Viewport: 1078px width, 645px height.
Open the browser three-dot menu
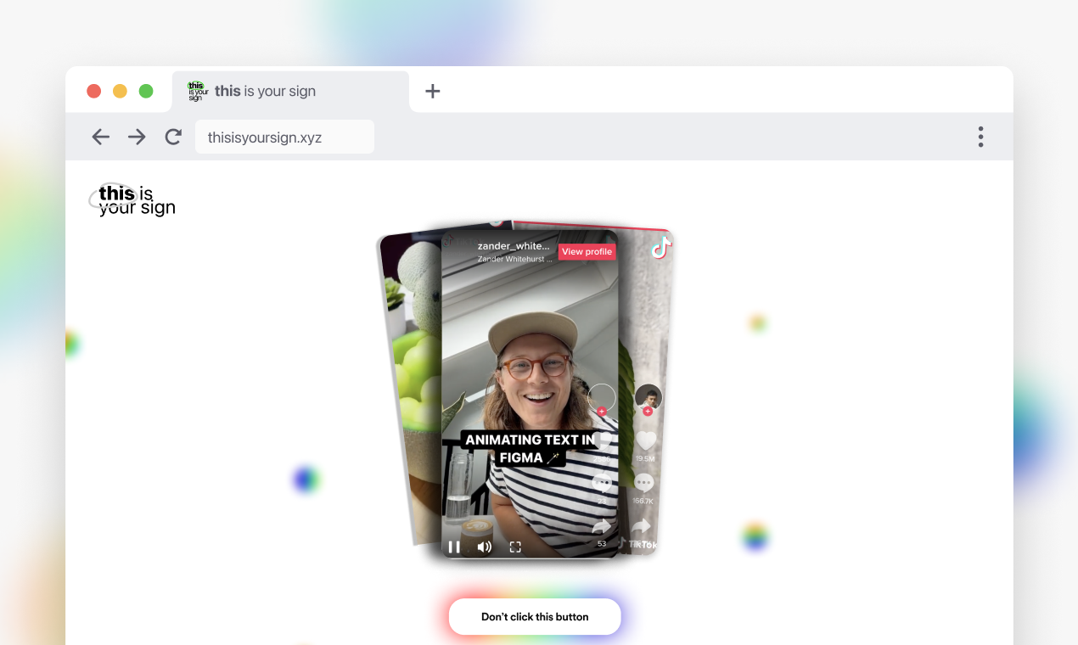pyautogui.click(x=980, y=137)
